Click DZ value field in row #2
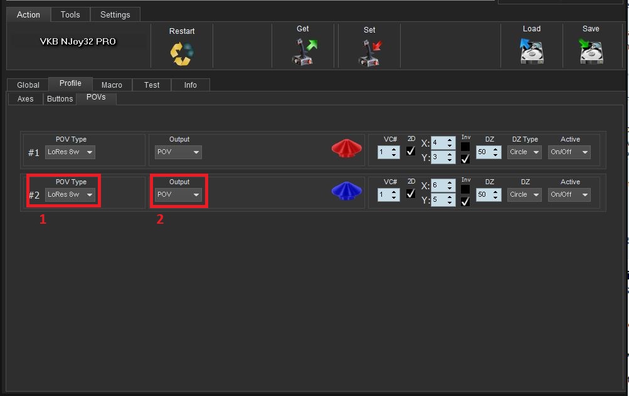The height and width of the screenshot is (396, 629). click(489, 194)
